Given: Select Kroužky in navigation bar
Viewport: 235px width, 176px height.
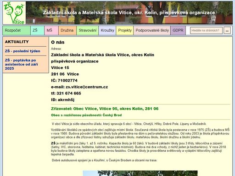Looking at the screenshot, I should point(107,30).
